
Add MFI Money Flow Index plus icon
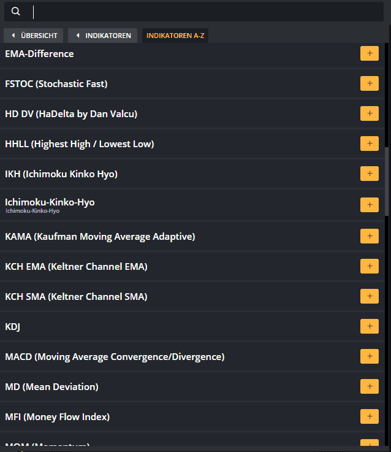[370, 416]
